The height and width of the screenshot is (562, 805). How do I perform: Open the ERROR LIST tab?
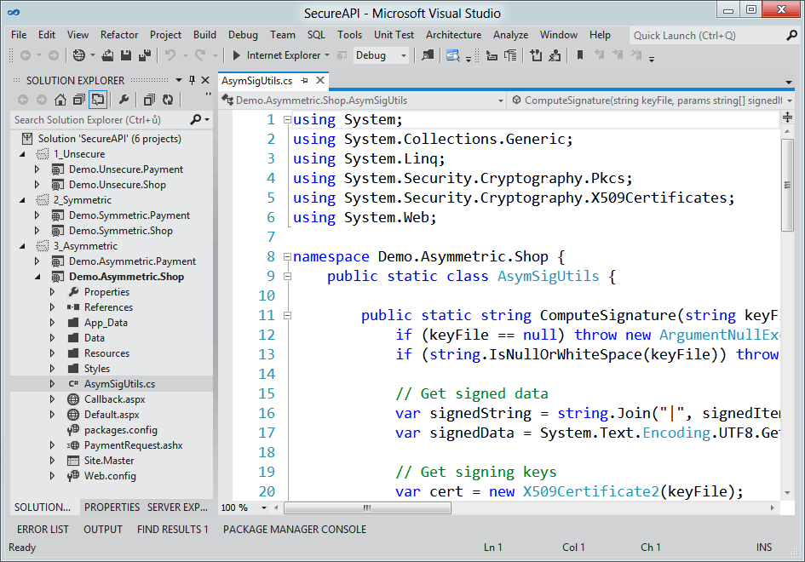click(x=43, y=529)
